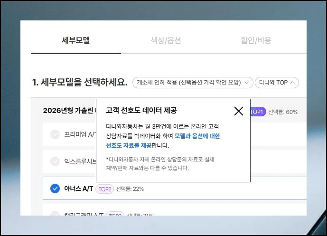Click the chevron arrow on 개소세 인하 dropdown
327x236 pixels.
point(247,83)
